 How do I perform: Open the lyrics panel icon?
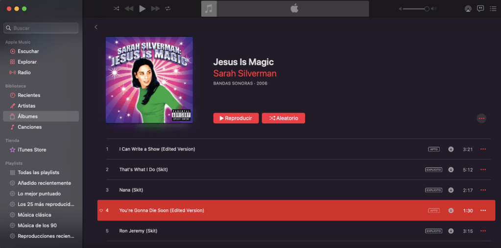click(480, 9)
